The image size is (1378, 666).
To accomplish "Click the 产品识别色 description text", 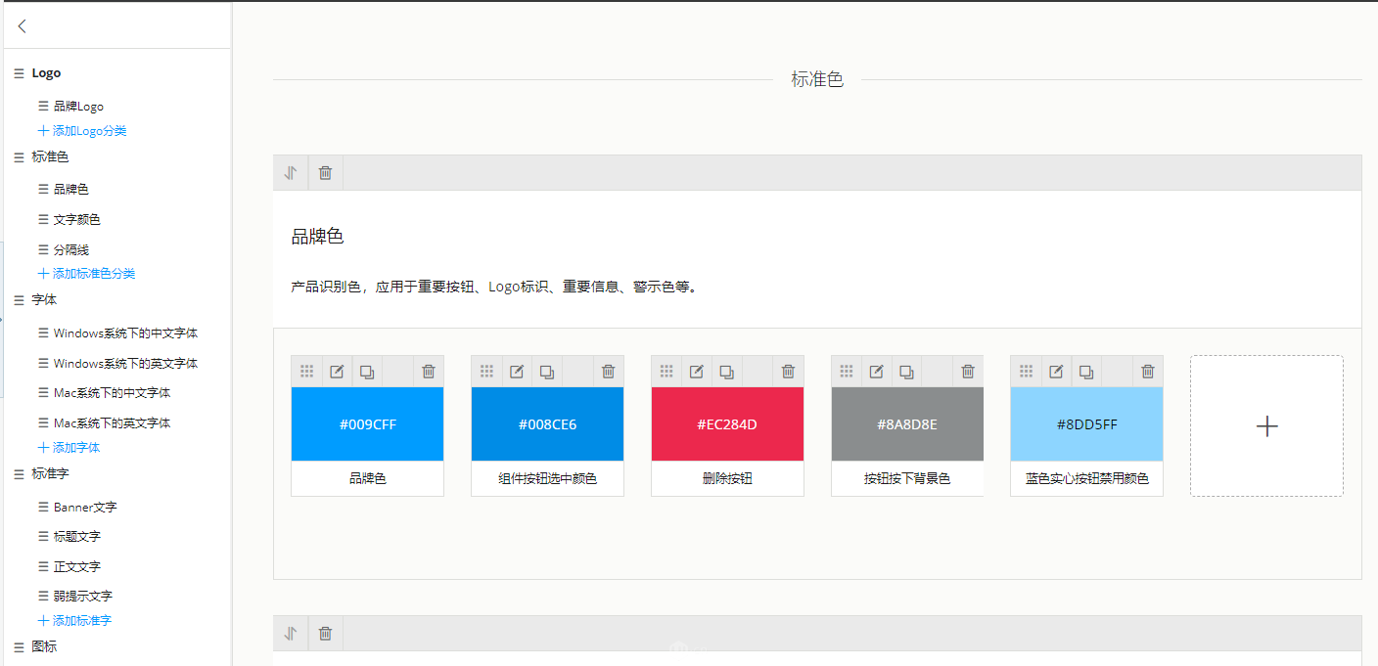I will [x=495, y=288].
